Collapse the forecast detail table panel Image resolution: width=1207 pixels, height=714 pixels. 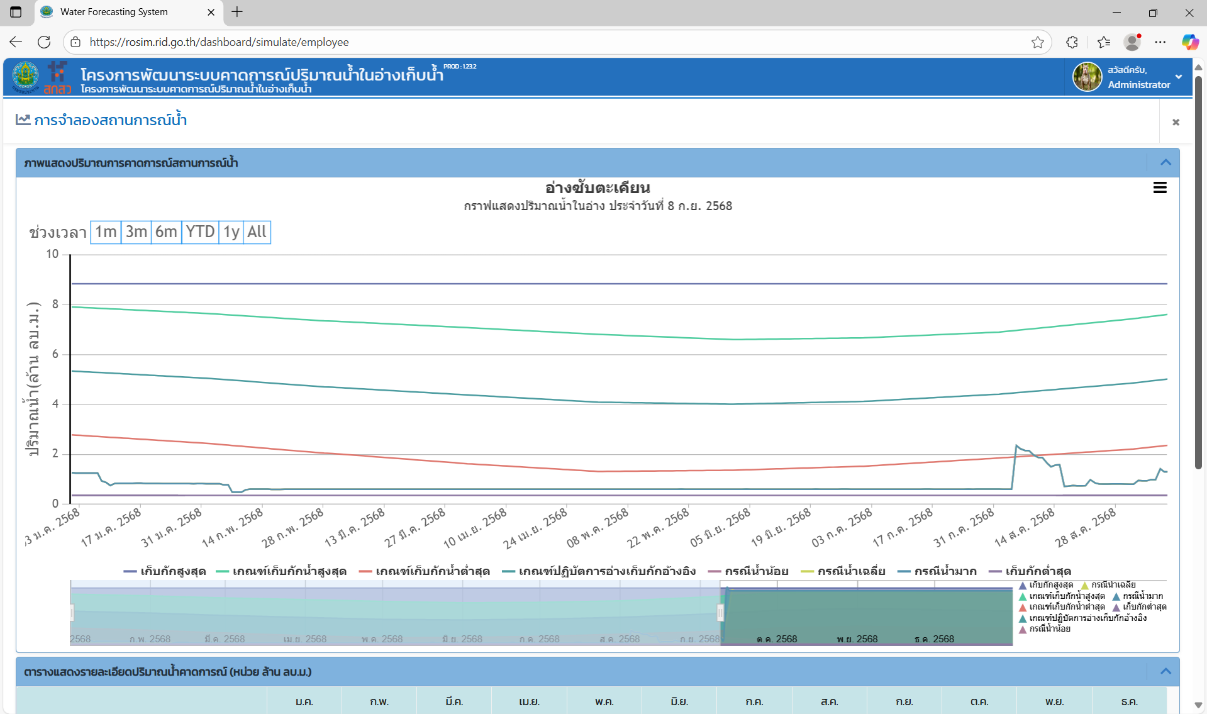(1165, 672)
